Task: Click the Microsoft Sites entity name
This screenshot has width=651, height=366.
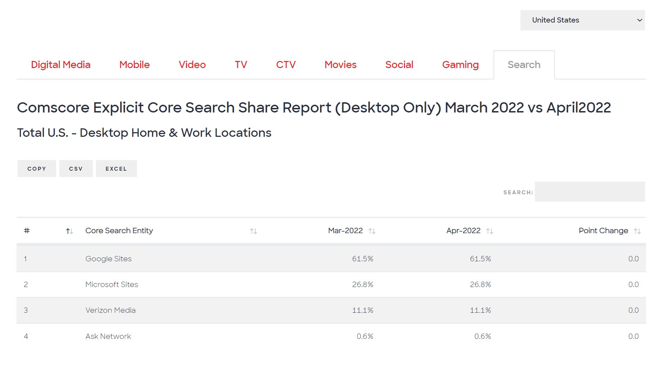Action: tap(111, 285)
